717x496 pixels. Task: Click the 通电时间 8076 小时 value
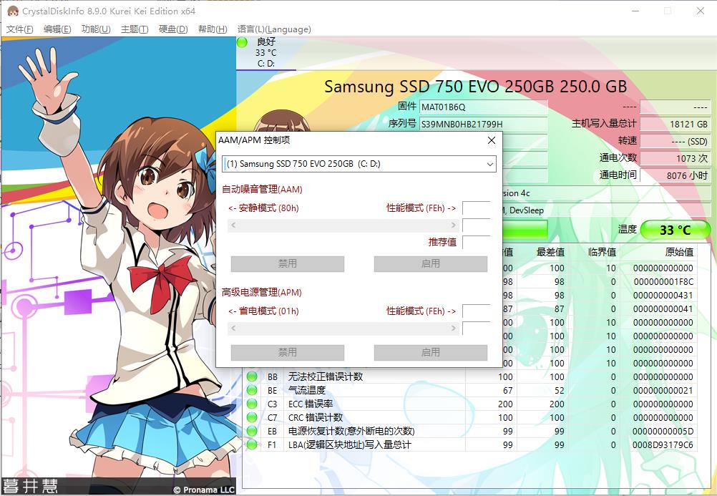[675, 175]
